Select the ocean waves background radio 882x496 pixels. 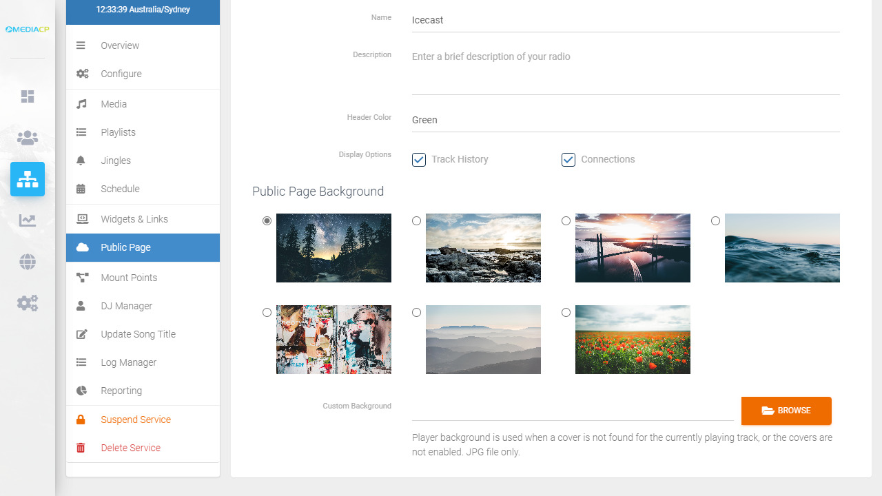[x=715, y=221]
